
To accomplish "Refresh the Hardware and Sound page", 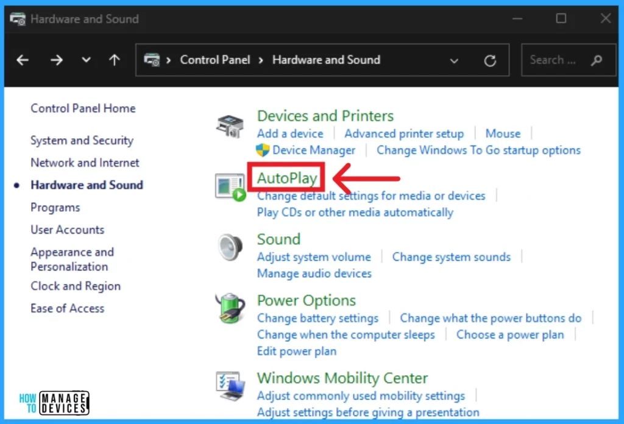I will tap(490, 60).
